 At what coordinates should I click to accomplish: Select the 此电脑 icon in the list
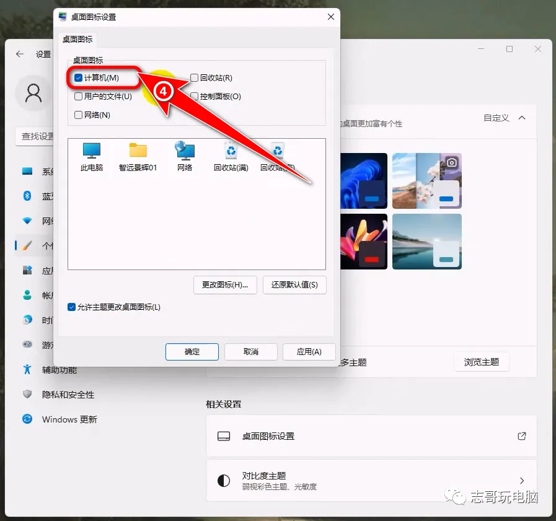coord(92,151)
